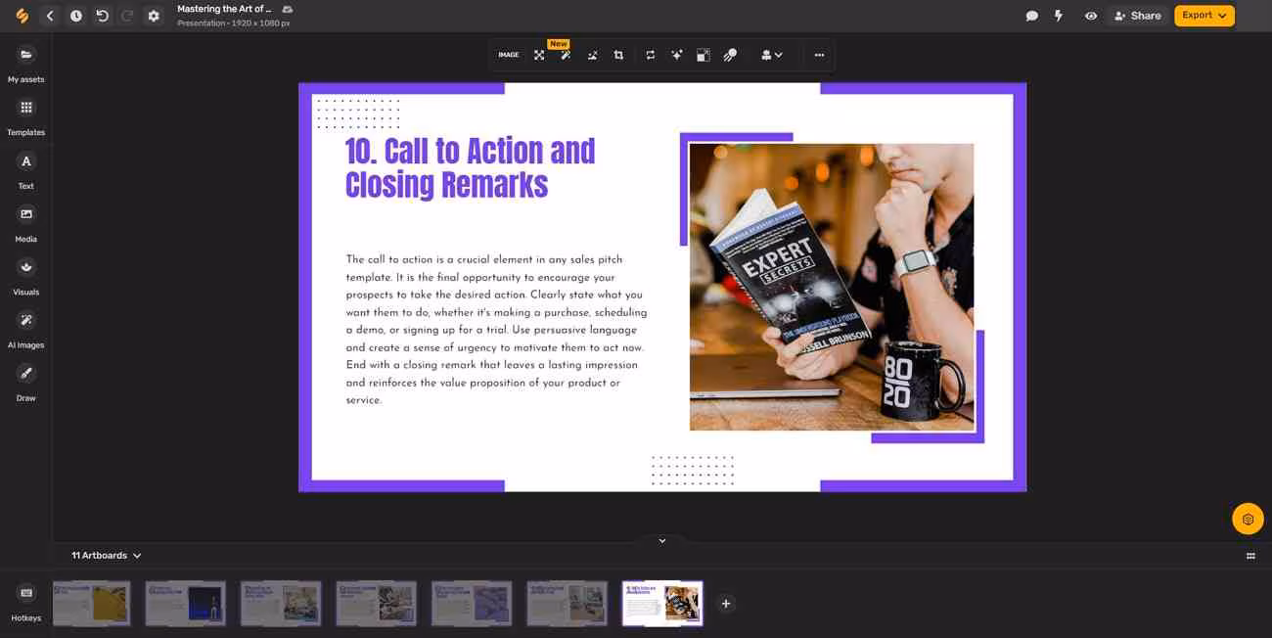Click the cloud saved status icon
This screenshot has height=638, width=1272.
click(x=288, y=9)
